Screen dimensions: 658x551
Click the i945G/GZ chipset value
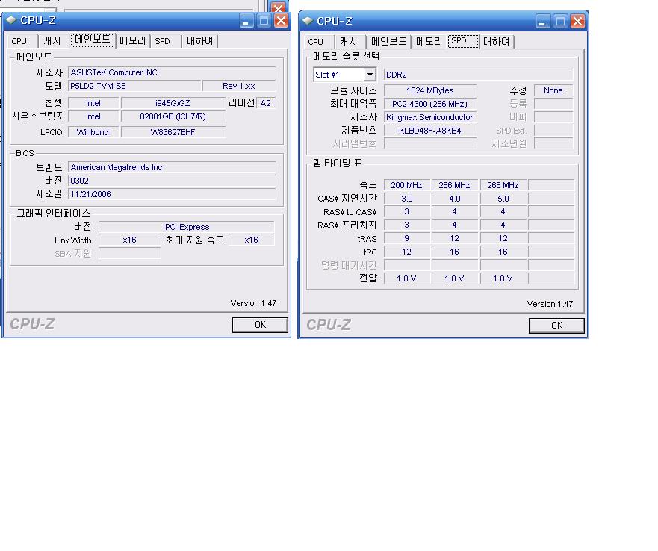click(173, 103)
